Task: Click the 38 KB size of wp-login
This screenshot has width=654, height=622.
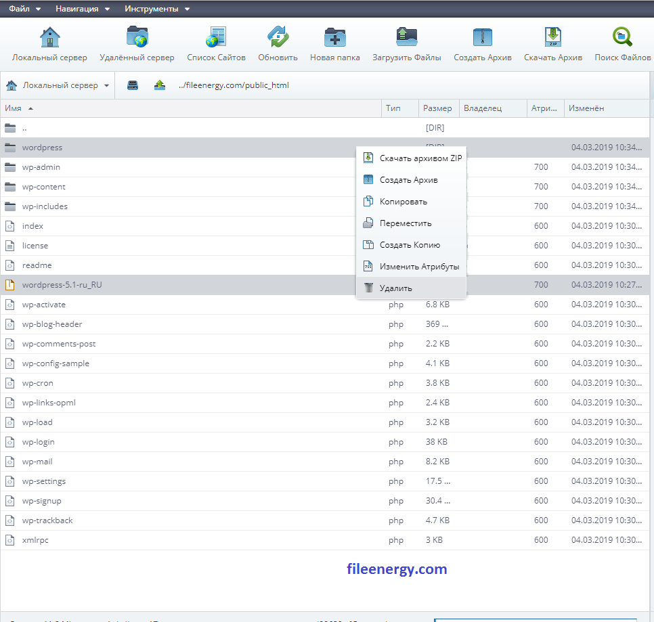Action: pos(436,442)
